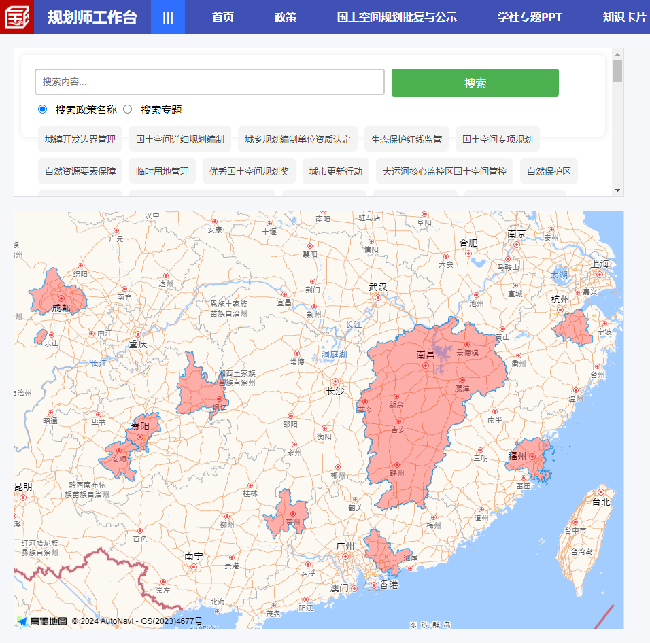Click the 国土空间详细规划编制 tag
The image size is (650, 643).
[180, 139]
